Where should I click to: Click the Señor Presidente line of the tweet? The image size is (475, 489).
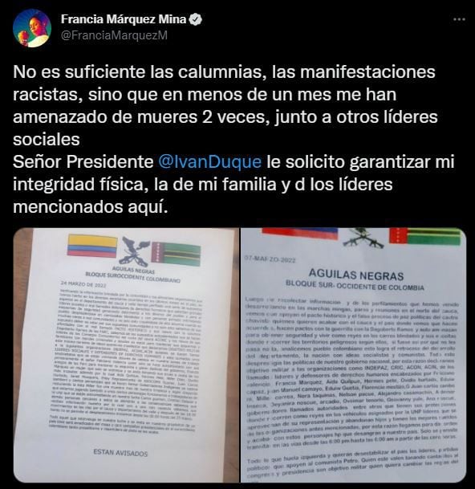point(233,162)
